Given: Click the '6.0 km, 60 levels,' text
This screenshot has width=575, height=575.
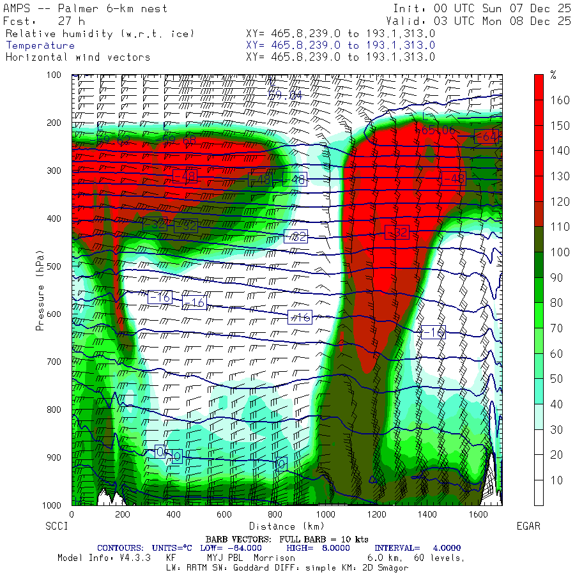Looking at the screenshot, I should point(416,558).
